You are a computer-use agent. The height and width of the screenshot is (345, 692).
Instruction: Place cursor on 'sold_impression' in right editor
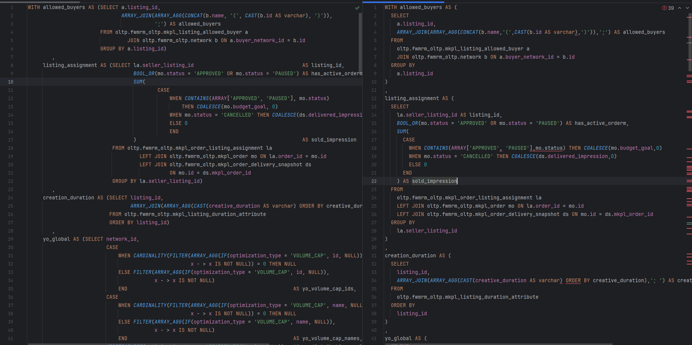[434, 181]
